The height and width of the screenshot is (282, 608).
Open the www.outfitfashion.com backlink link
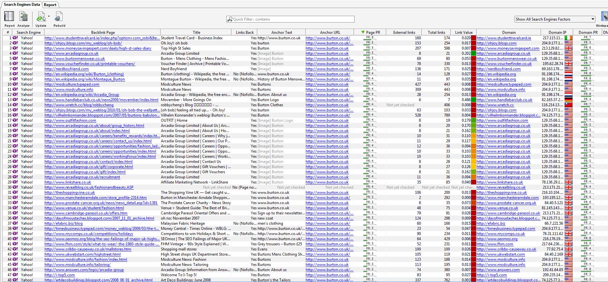click(70, 120)
